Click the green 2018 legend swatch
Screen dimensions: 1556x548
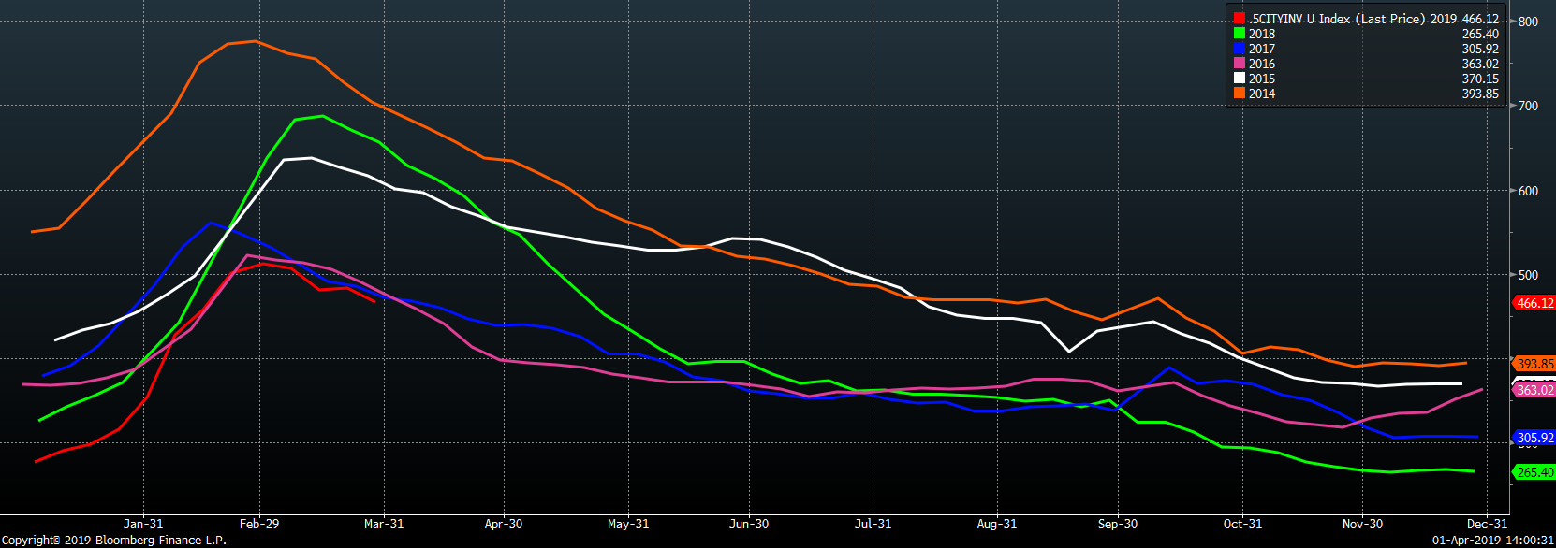(x=1239, y=34)
